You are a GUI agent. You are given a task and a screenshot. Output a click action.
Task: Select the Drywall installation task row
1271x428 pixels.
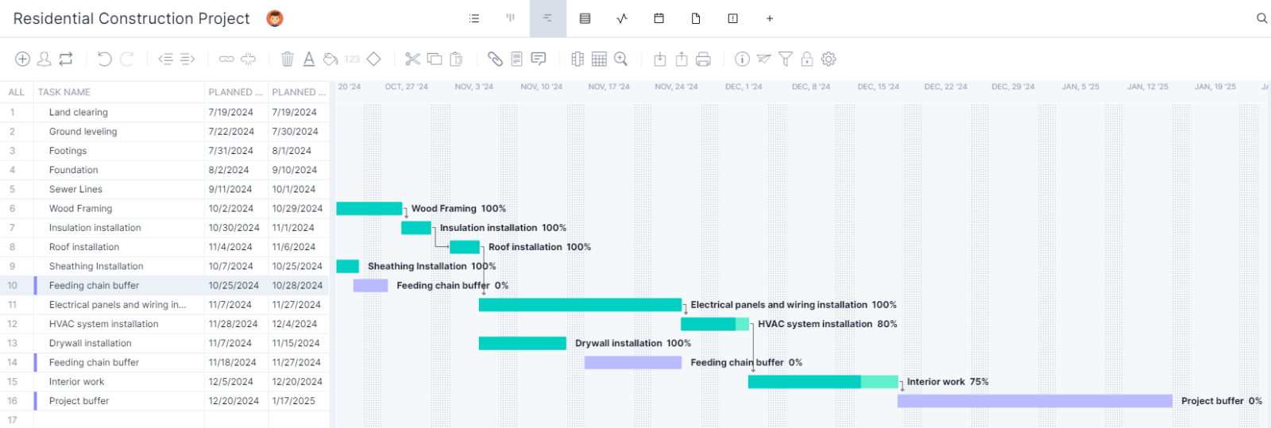coord(91,343)
